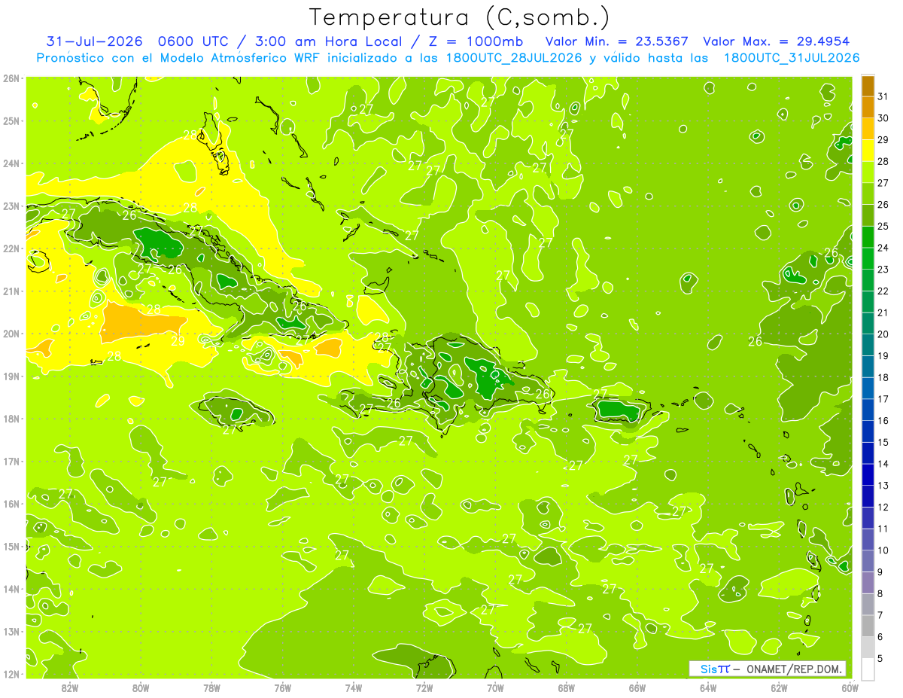
Task: Click the "76W" longitude axis label
Action: tap(282, 687)
